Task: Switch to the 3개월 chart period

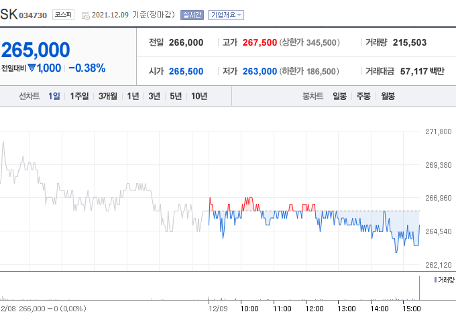Action: [107, 96]
